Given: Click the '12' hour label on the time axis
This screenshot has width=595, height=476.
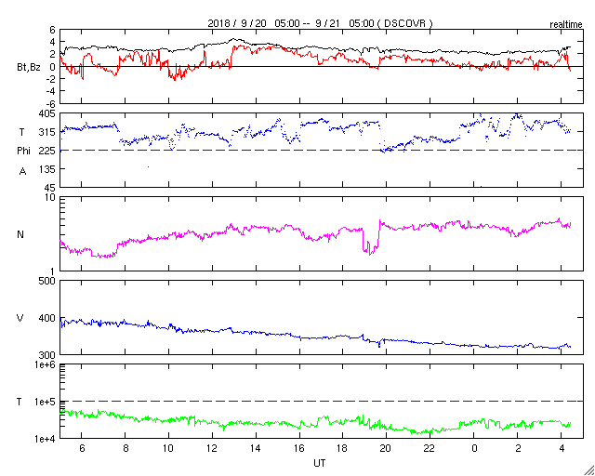Looking at the screenshot, I should (212, 448).
